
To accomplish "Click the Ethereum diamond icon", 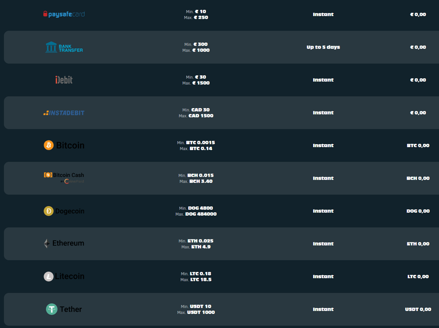I will 47,243.
